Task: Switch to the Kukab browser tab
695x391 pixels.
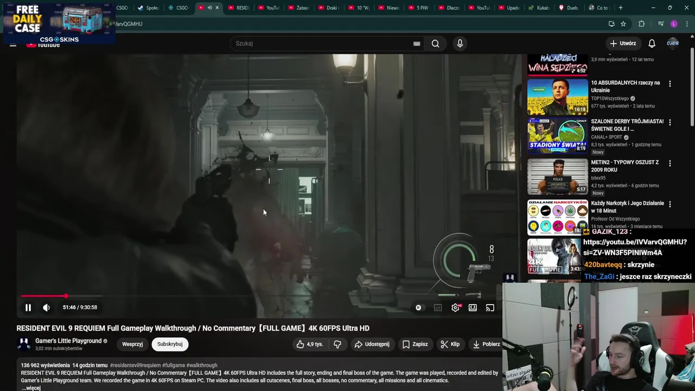Action: coord(538,8)
